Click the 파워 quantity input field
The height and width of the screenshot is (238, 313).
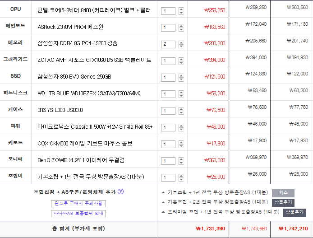click(168, 128)
